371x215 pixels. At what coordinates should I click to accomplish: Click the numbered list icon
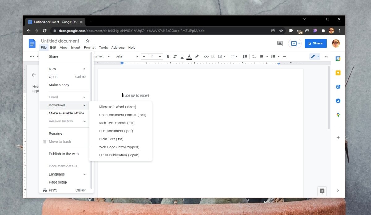point(273,56)
